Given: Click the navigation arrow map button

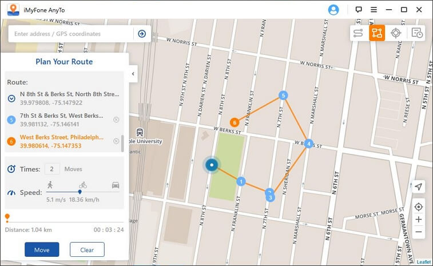Looking at the screenshot, I should pos(419,186).
